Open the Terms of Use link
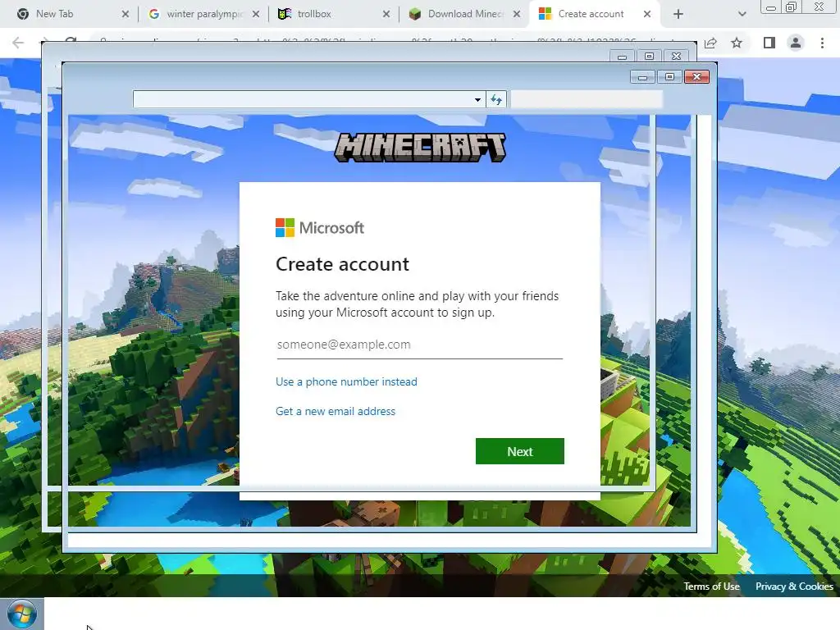Screen dimensions: 840x630 (711, 587)
